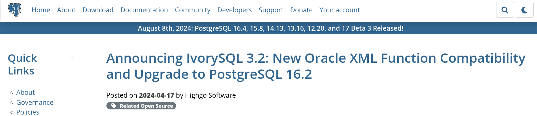Open the Policies quick link
Screen dimensions: 537x116
(28, 112)
